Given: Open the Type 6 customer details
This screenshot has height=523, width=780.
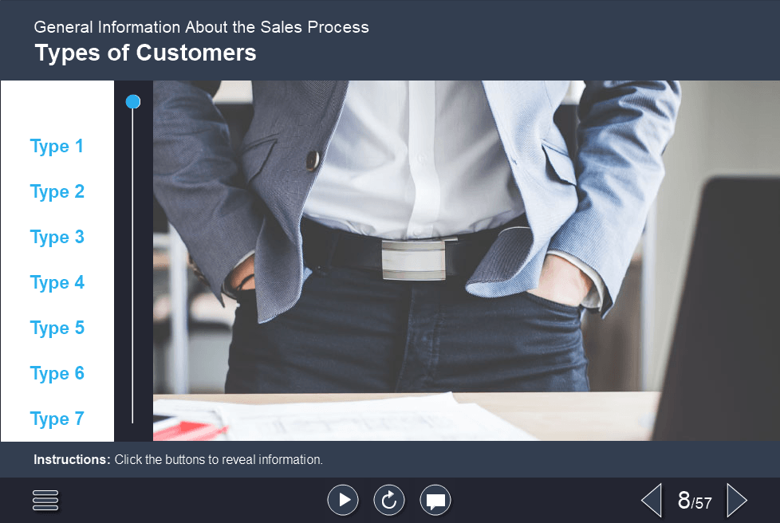Looking at the screenshot, I should coord(57,373).
